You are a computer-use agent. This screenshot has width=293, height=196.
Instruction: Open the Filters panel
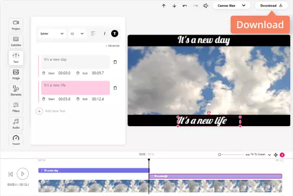point(16,107)
